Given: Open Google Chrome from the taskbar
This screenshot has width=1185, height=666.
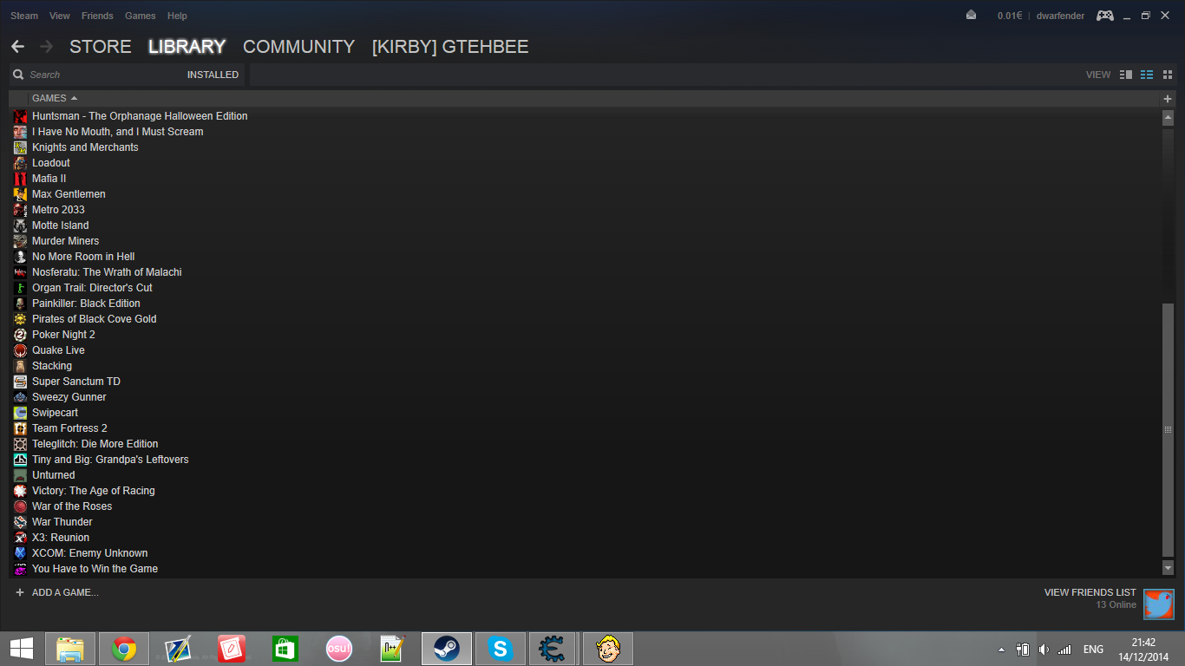Looking at the screenshot, I should [x=123, y=649].
